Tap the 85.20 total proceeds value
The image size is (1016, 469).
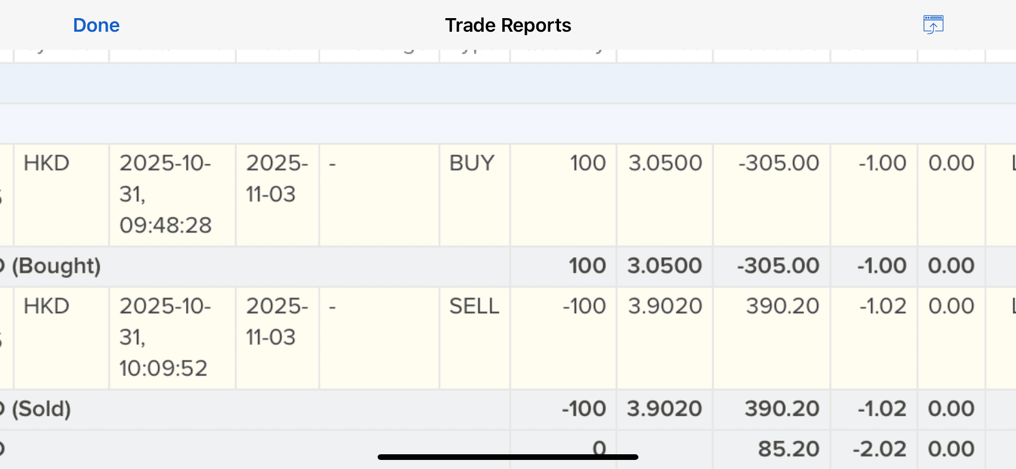click(788, 449)
